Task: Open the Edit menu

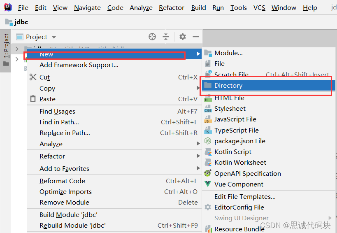Action: pyautogui.click(x=41, y=8)
